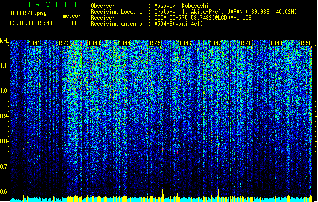Image resolution: width=318 pixels, height=202 pixels.
Task: Click the 0.7 frequency axis label
Action: pos(4,167)
